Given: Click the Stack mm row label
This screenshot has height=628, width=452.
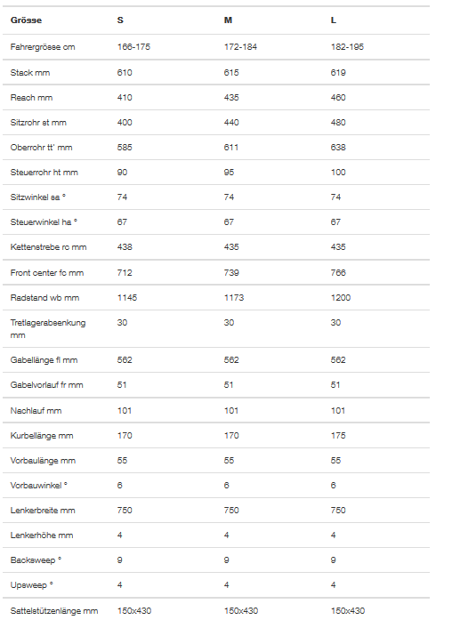Looking at the screenshot, I should click(30, 72).
